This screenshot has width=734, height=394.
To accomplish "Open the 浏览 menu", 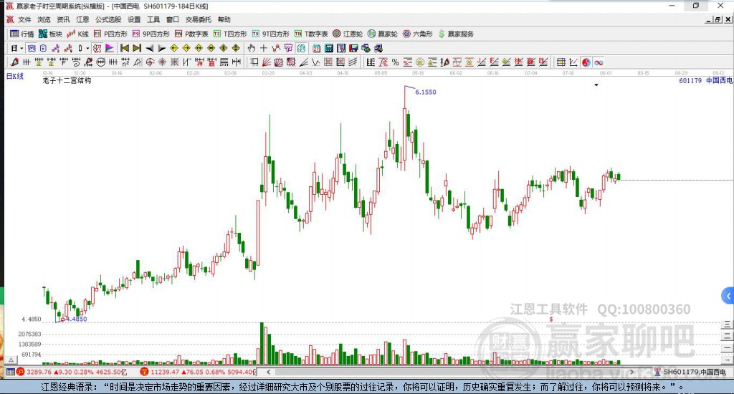I will click(x=44, y=19).
